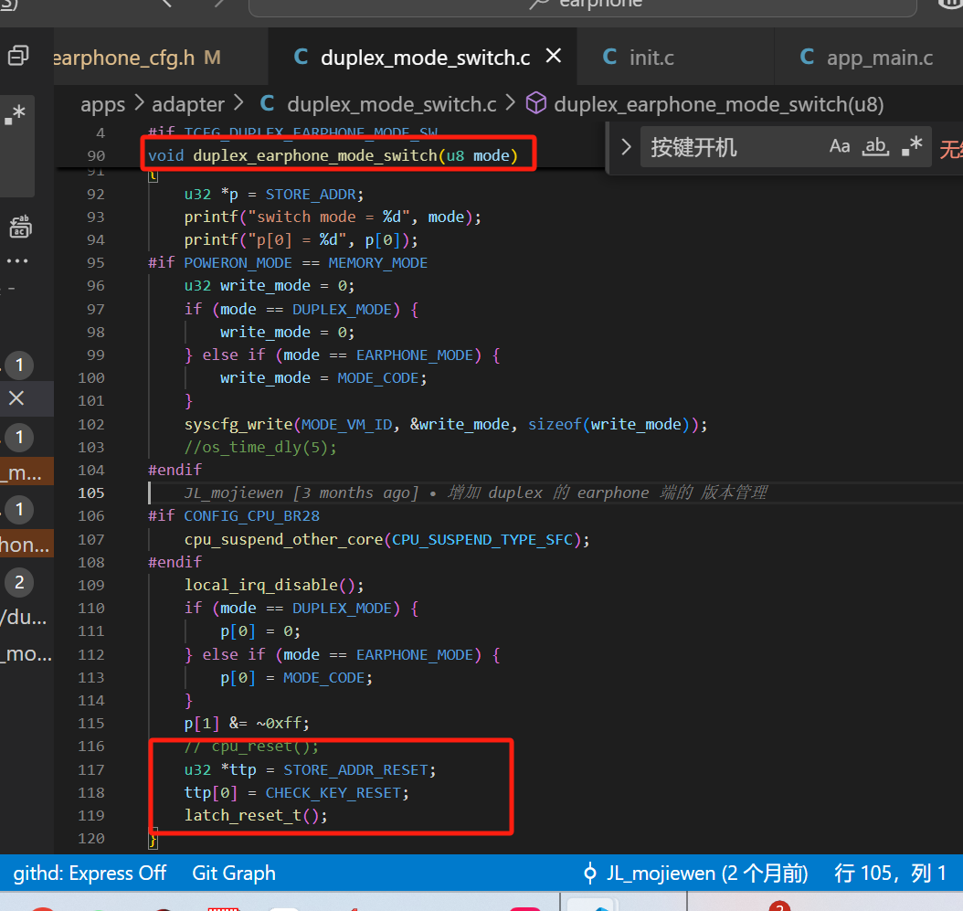Click the git commit icon beside JL_mojiewen
Viewport: 963px width, 911px height.
[590, 873]
